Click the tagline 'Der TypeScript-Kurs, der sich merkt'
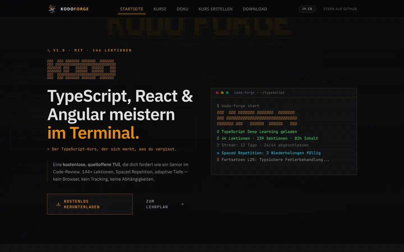 coord(112,149)
